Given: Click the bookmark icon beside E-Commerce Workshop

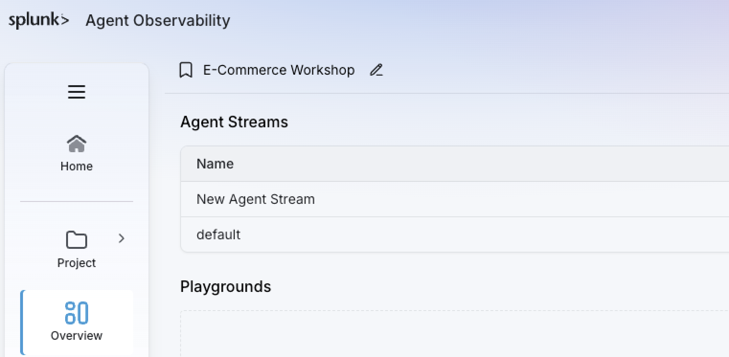Looking at the screenshot, I should point(186,70).
